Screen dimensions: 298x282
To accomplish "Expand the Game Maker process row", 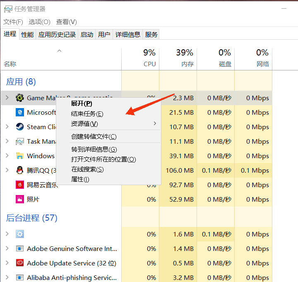I will click(x=7, y=98).
